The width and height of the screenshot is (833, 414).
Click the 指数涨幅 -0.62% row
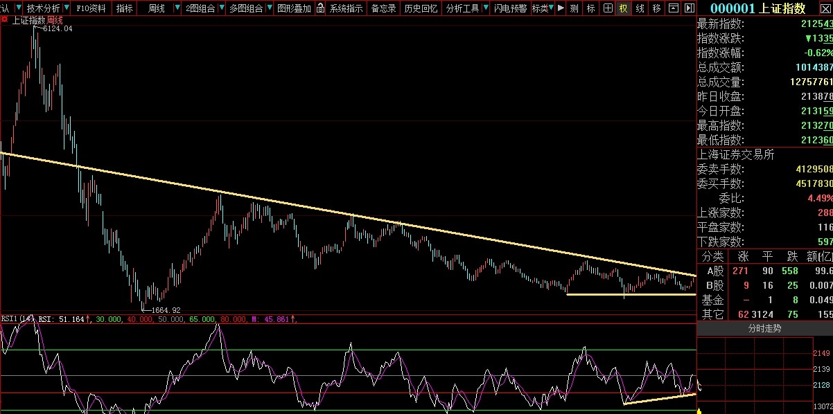[764, 53]
